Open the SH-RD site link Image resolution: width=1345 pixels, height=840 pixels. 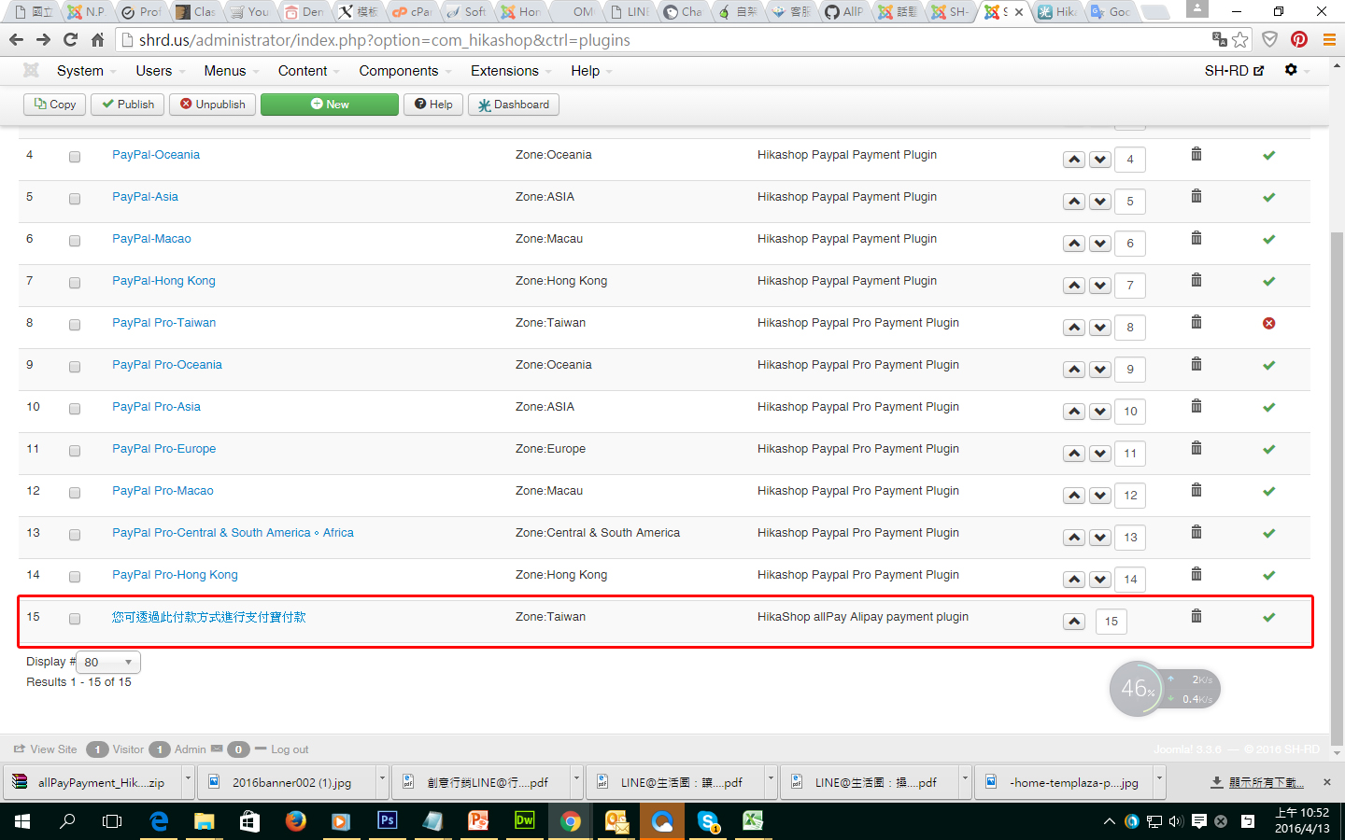(x=1234, y=71)
